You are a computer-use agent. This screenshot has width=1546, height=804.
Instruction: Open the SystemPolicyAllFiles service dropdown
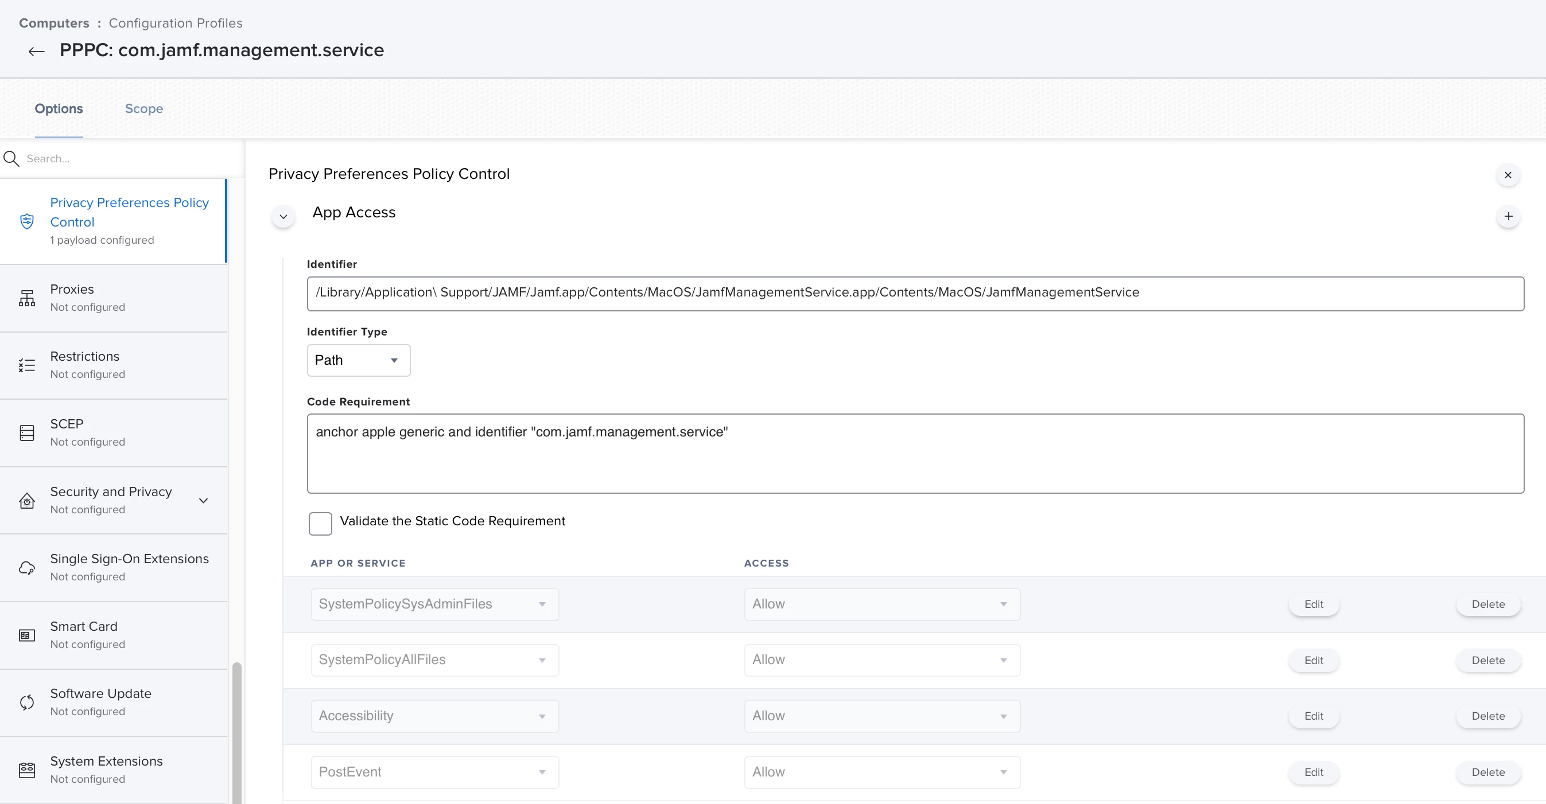pos(435,660)
